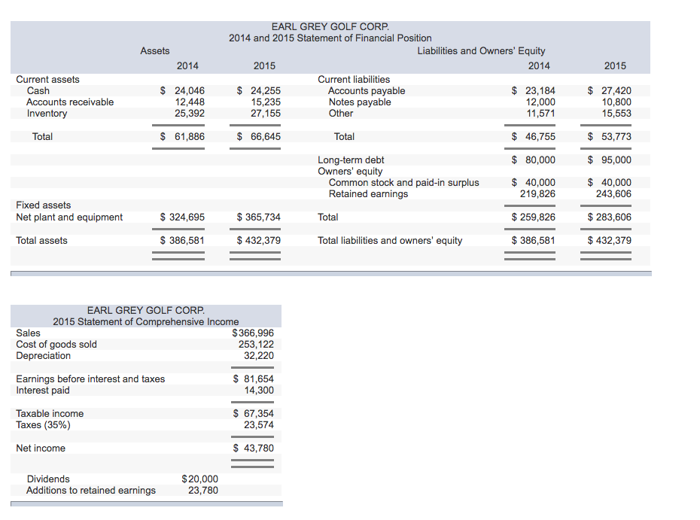Click 2015 Retained earnings value 243,606
The image size is (700, 520).
[614, 193]
